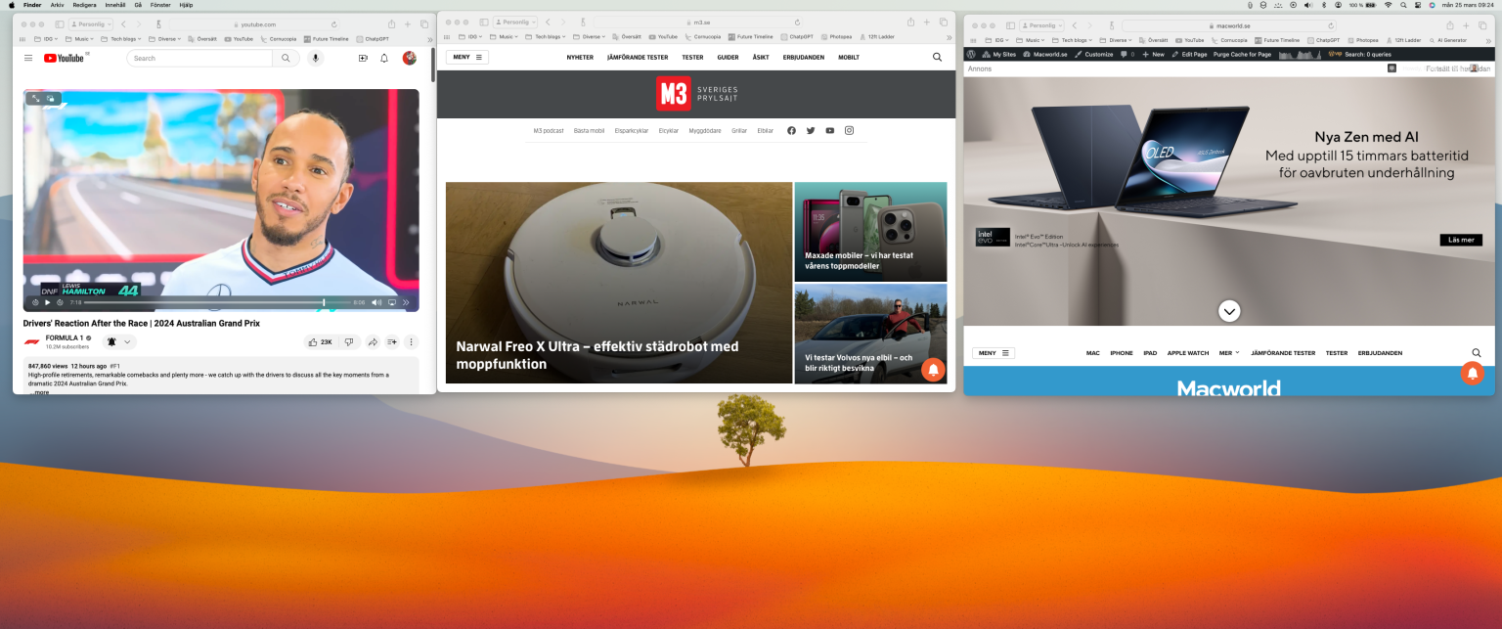The height and width of the screenshot is (629, 1502).
Task: Select NYHETER in the M3 navigation
Action: point(580,58)
